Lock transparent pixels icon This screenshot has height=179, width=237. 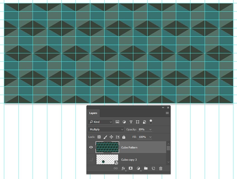pyautogui.click(x=99, y=137)
